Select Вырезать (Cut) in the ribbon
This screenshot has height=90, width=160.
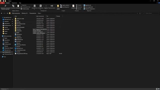point(23,5)
